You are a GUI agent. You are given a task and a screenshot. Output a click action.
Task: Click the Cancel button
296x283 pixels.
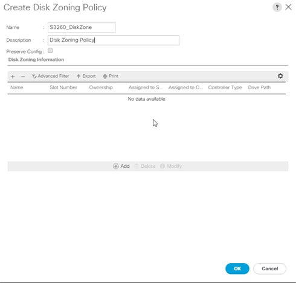[269, 269]
